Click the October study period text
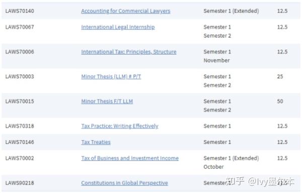Screen dimensions: 302x195 point(213,167)
